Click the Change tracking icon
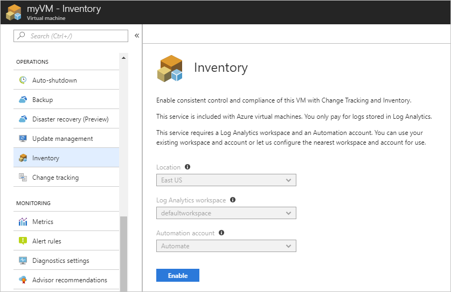This screenshot has height=292, width=451. tap(23, 177)
